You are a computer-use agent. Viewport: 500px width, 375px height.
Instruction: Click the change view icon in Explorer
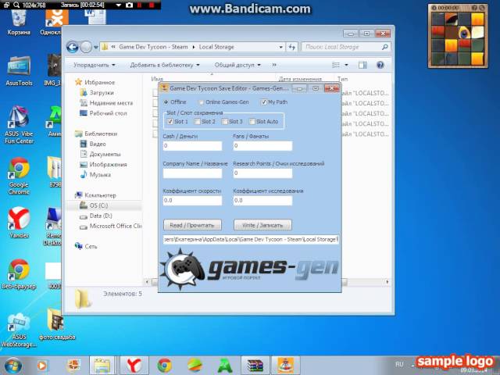(x=336, y=65)
